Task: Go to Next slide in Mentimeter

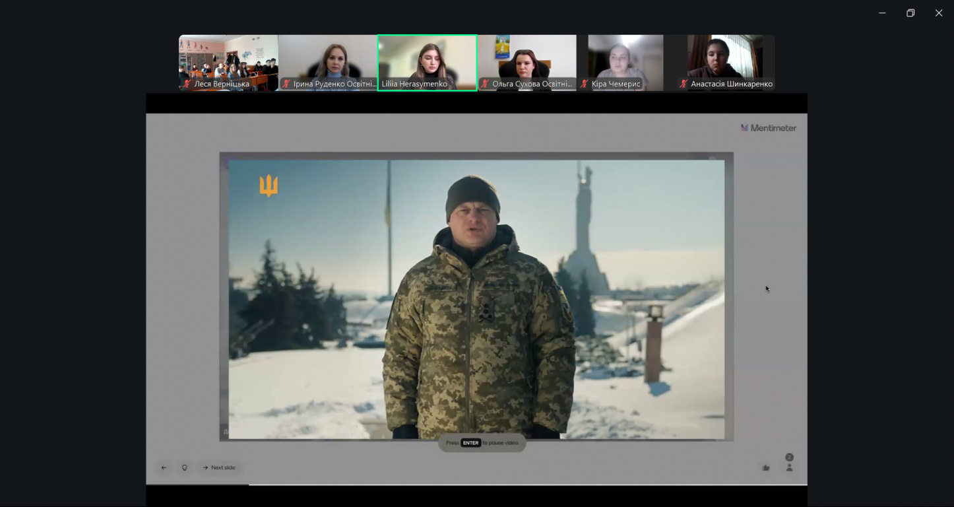Action: [219, 467]
